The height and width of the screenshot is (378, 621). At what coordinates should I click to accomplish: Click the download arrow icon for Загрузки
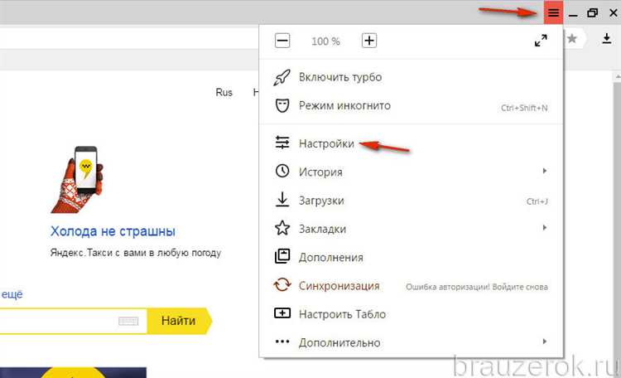coord(282,200)
